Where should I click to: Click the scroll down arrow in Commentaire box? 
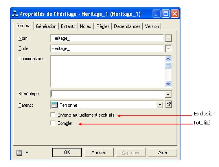(x=168, y=83)
